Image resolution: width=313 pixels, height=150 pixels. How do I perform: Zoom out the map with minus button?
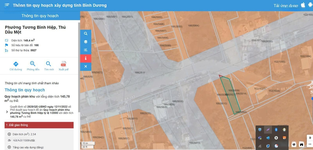click(x=310, y=144)
